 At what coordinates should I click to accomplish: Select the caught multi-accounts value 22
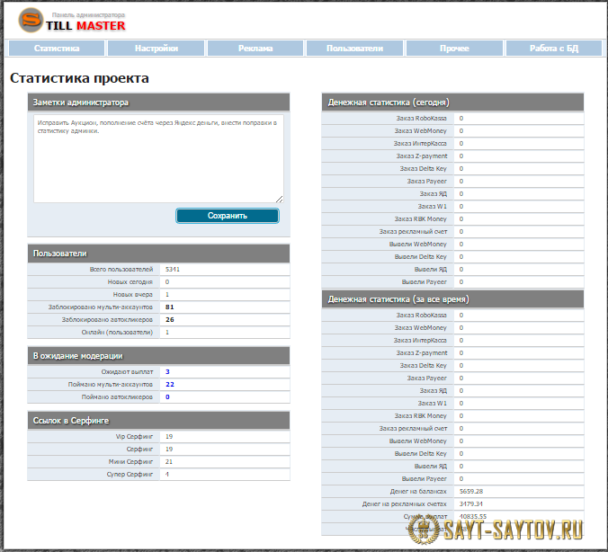169,384
